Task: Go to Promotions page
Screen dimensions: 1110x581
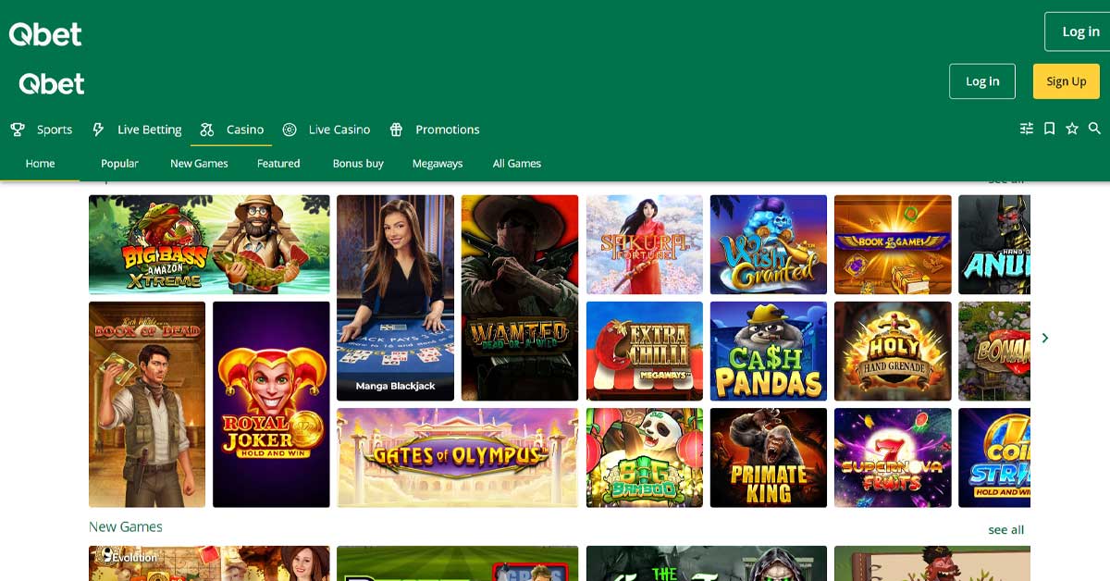Action: point(448,130)
